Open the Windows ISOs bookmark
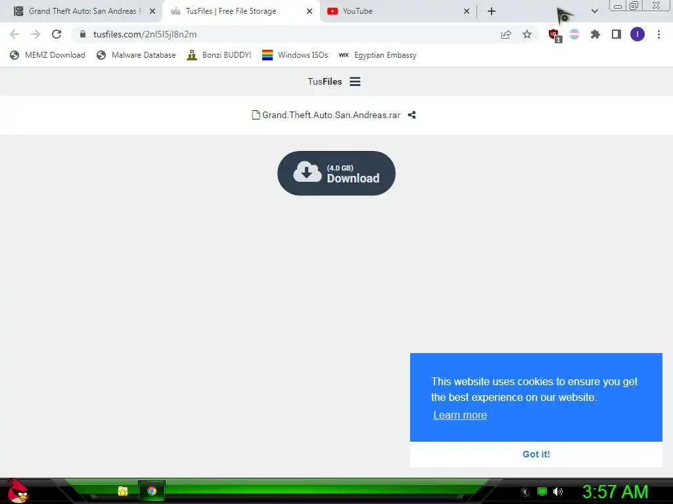The width and height of the screenshot is (673, 504). point(295,55)
